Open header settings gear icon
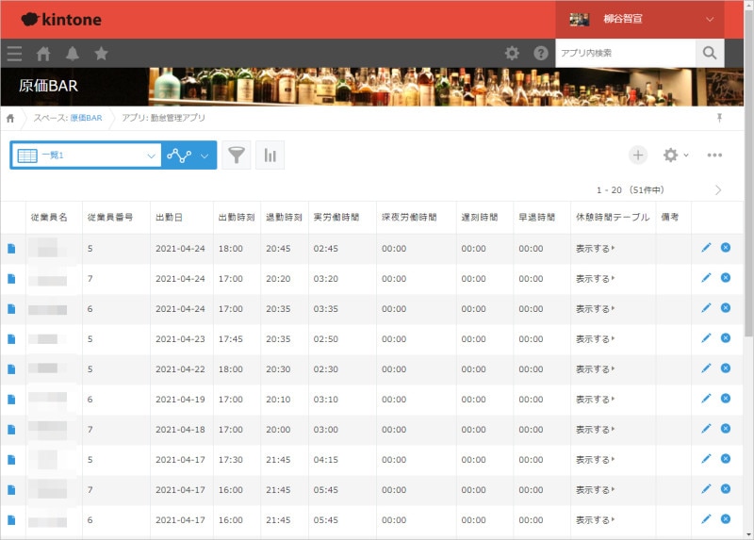Image resolution: width=754 pixels, height=540 pixels. (x=512, y=53)
